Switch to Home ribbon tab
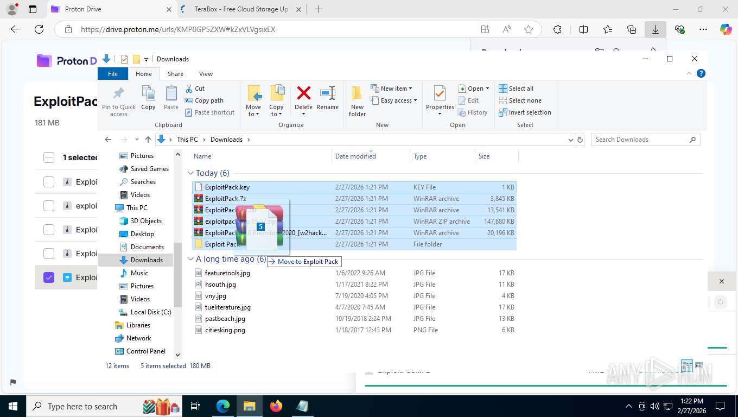This screenshot has width=738, height=417. tap(144, 73)
